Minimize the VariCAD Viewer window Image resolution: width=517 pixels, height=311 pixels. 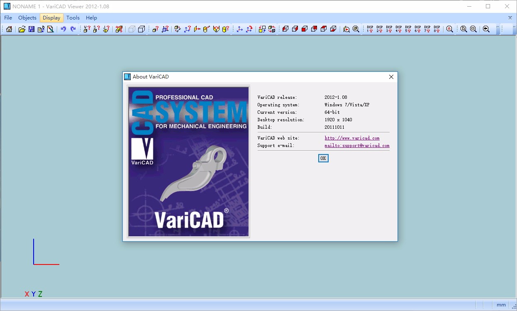coord(469,6)
